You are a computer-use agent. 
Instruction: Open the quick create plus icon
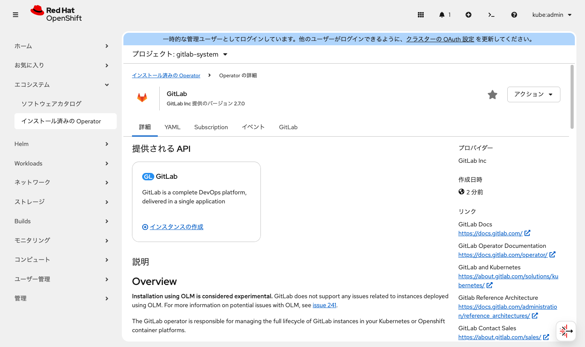(468, 14)
